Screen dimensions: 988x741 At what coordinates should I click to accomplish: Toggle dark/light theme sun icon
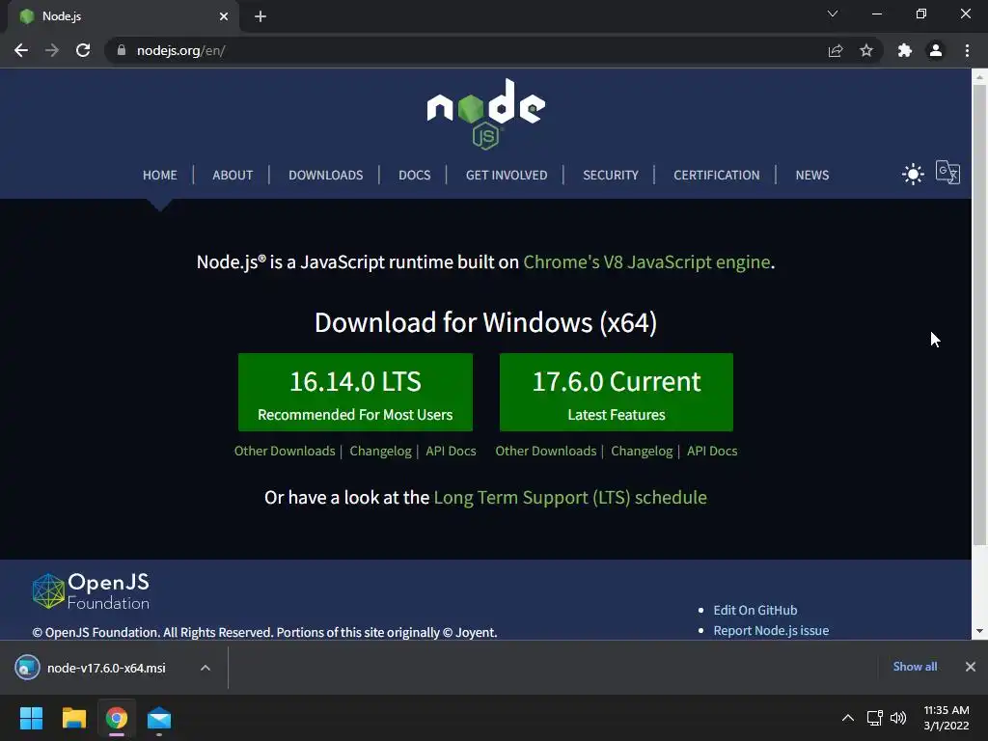click(x=913, y=174)
